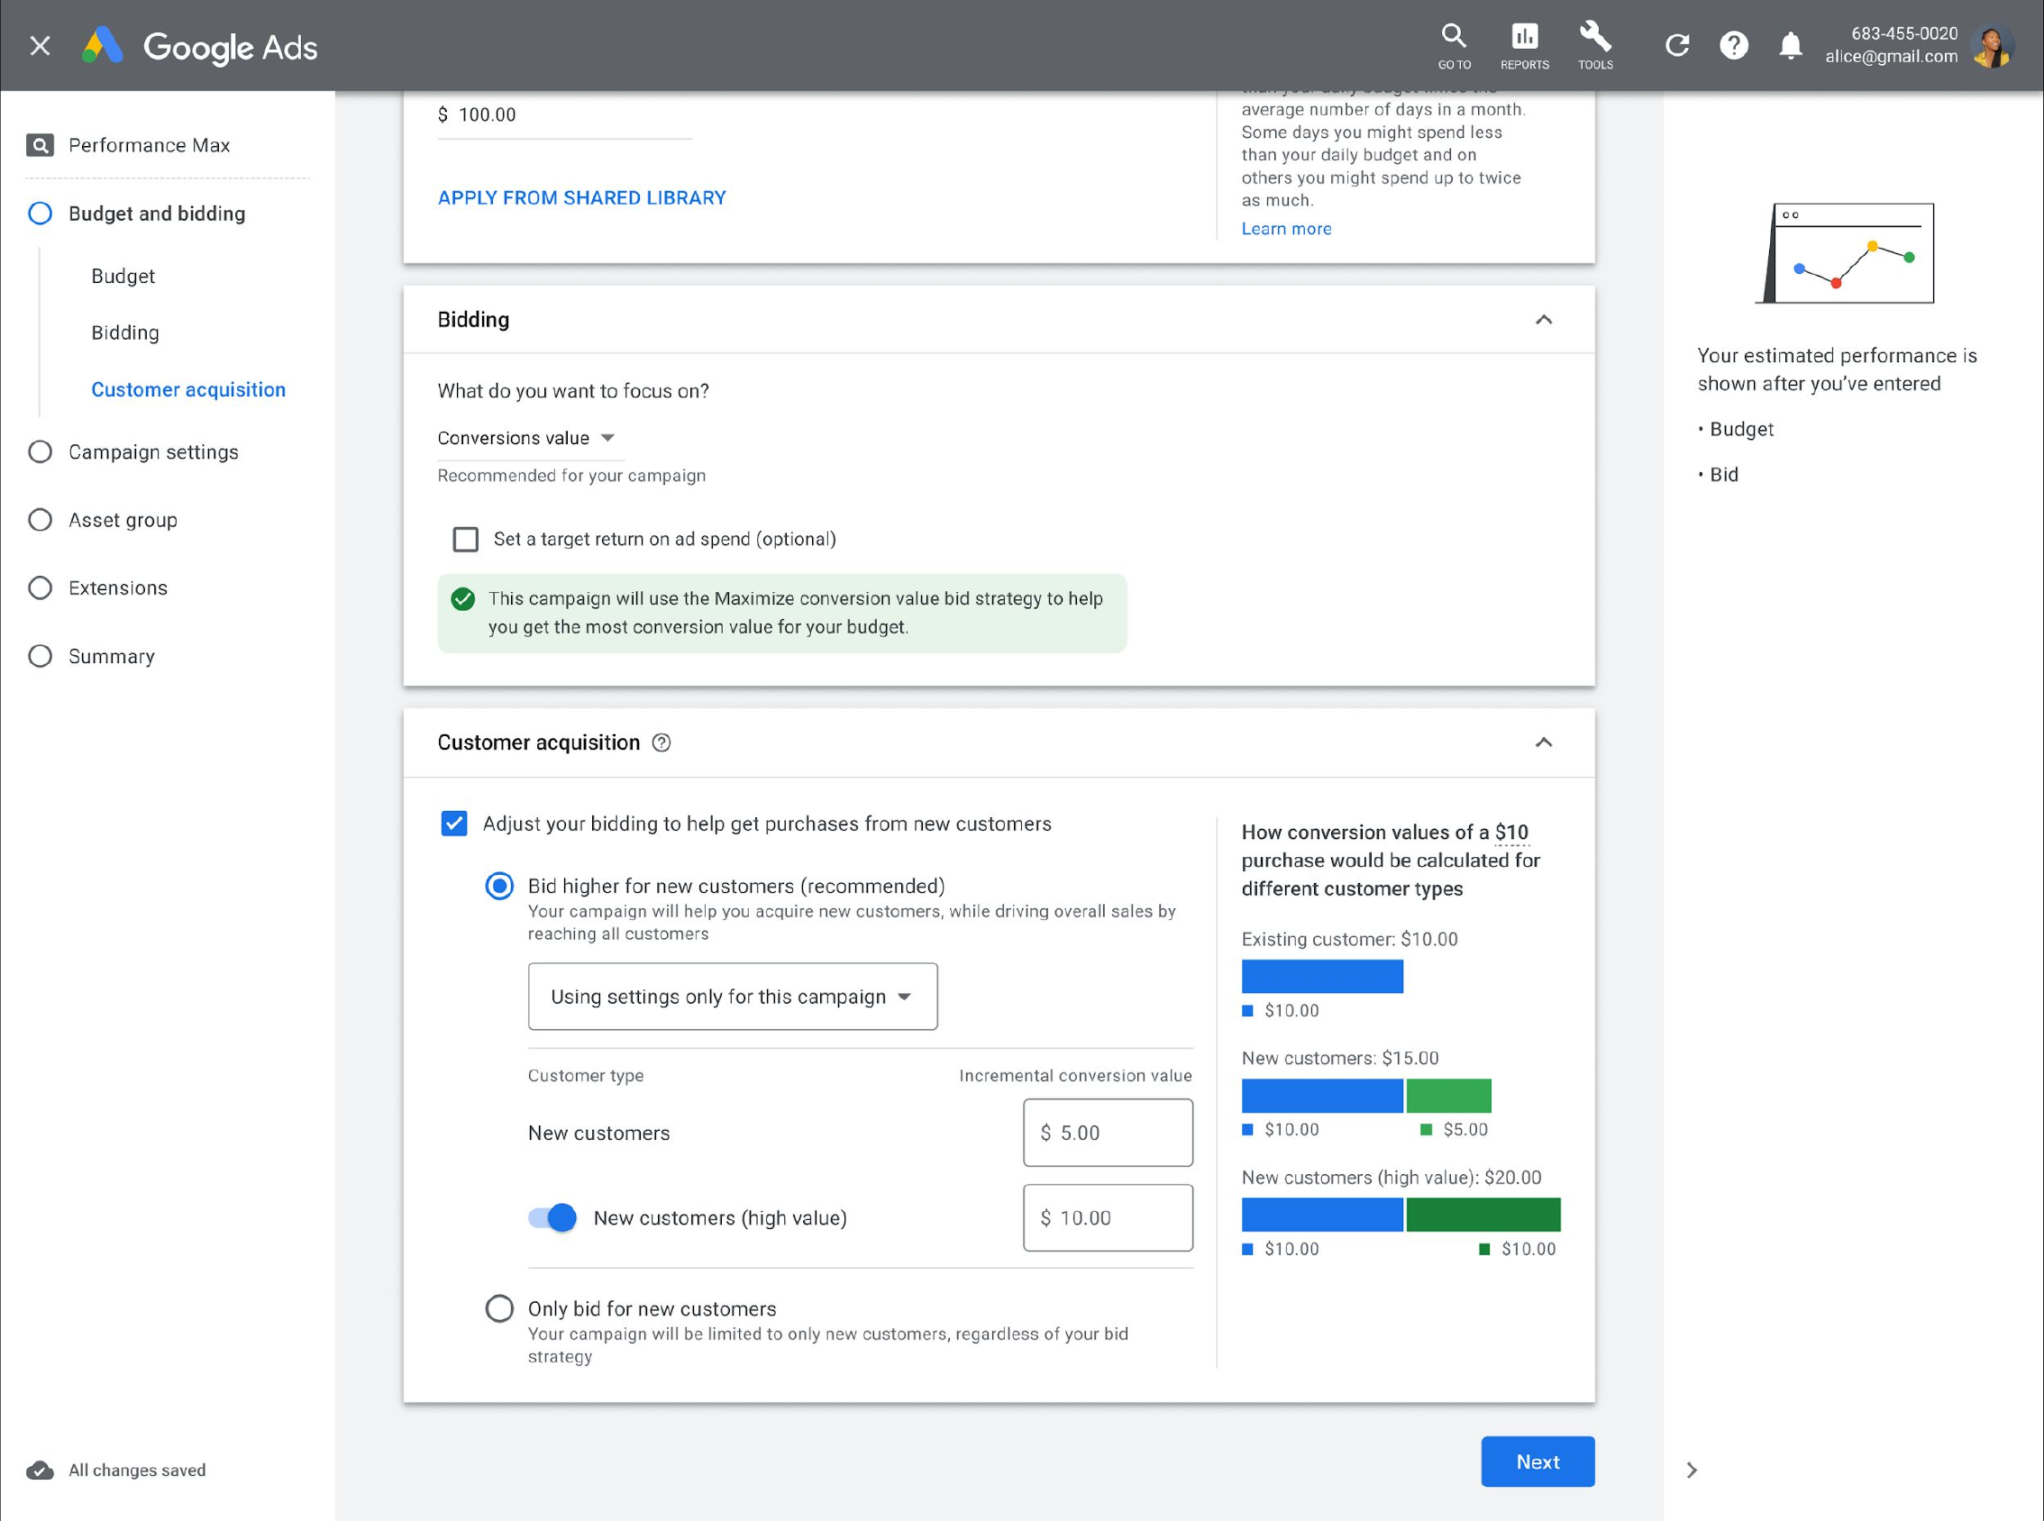This screenshot has width=2044, height=1521.
Task: Click the New customers green $5.00 bar
Action: tap(1448, 1096)
